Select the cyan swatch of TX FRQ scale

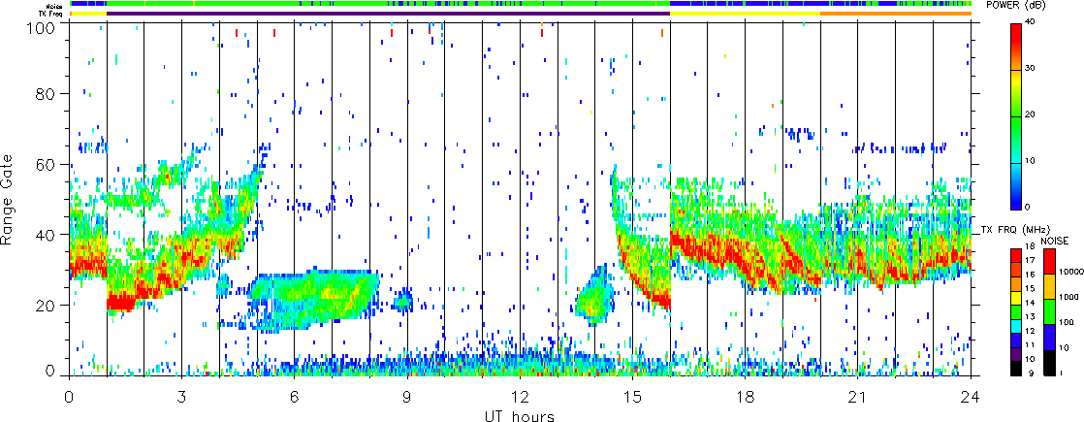coord(1015,325)
